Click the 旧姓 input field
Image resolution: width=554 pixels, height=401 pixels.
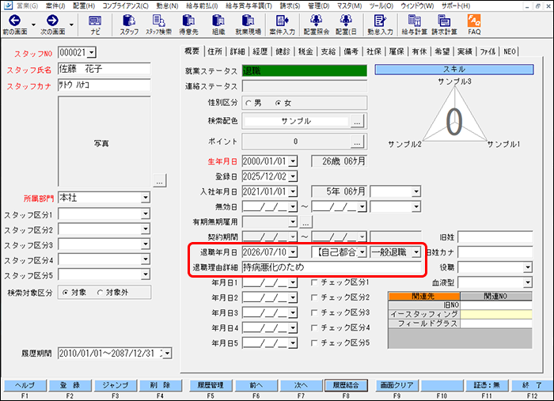coord(495,237)
